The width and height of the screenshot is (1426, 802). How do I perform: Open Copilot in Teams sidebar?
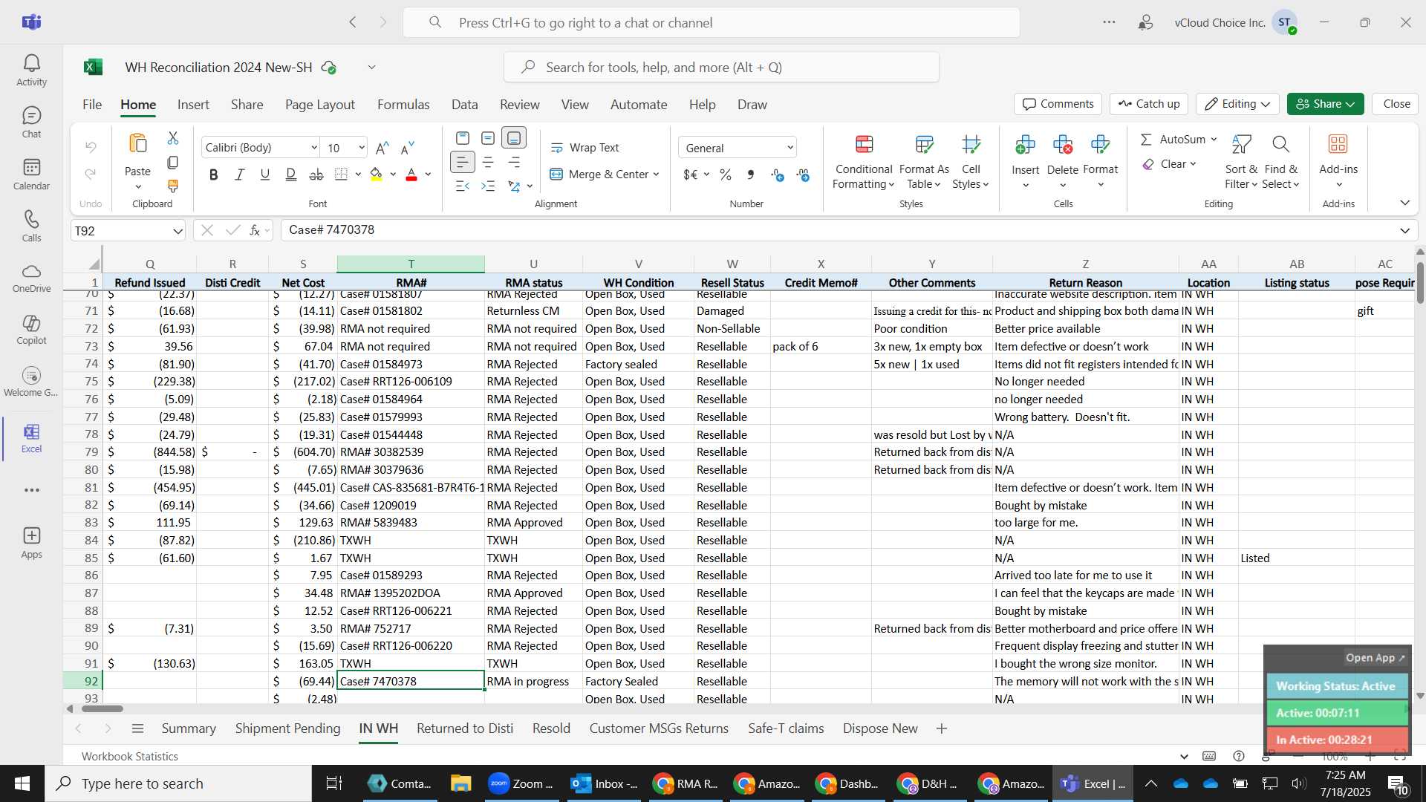[x=31, y=330]
